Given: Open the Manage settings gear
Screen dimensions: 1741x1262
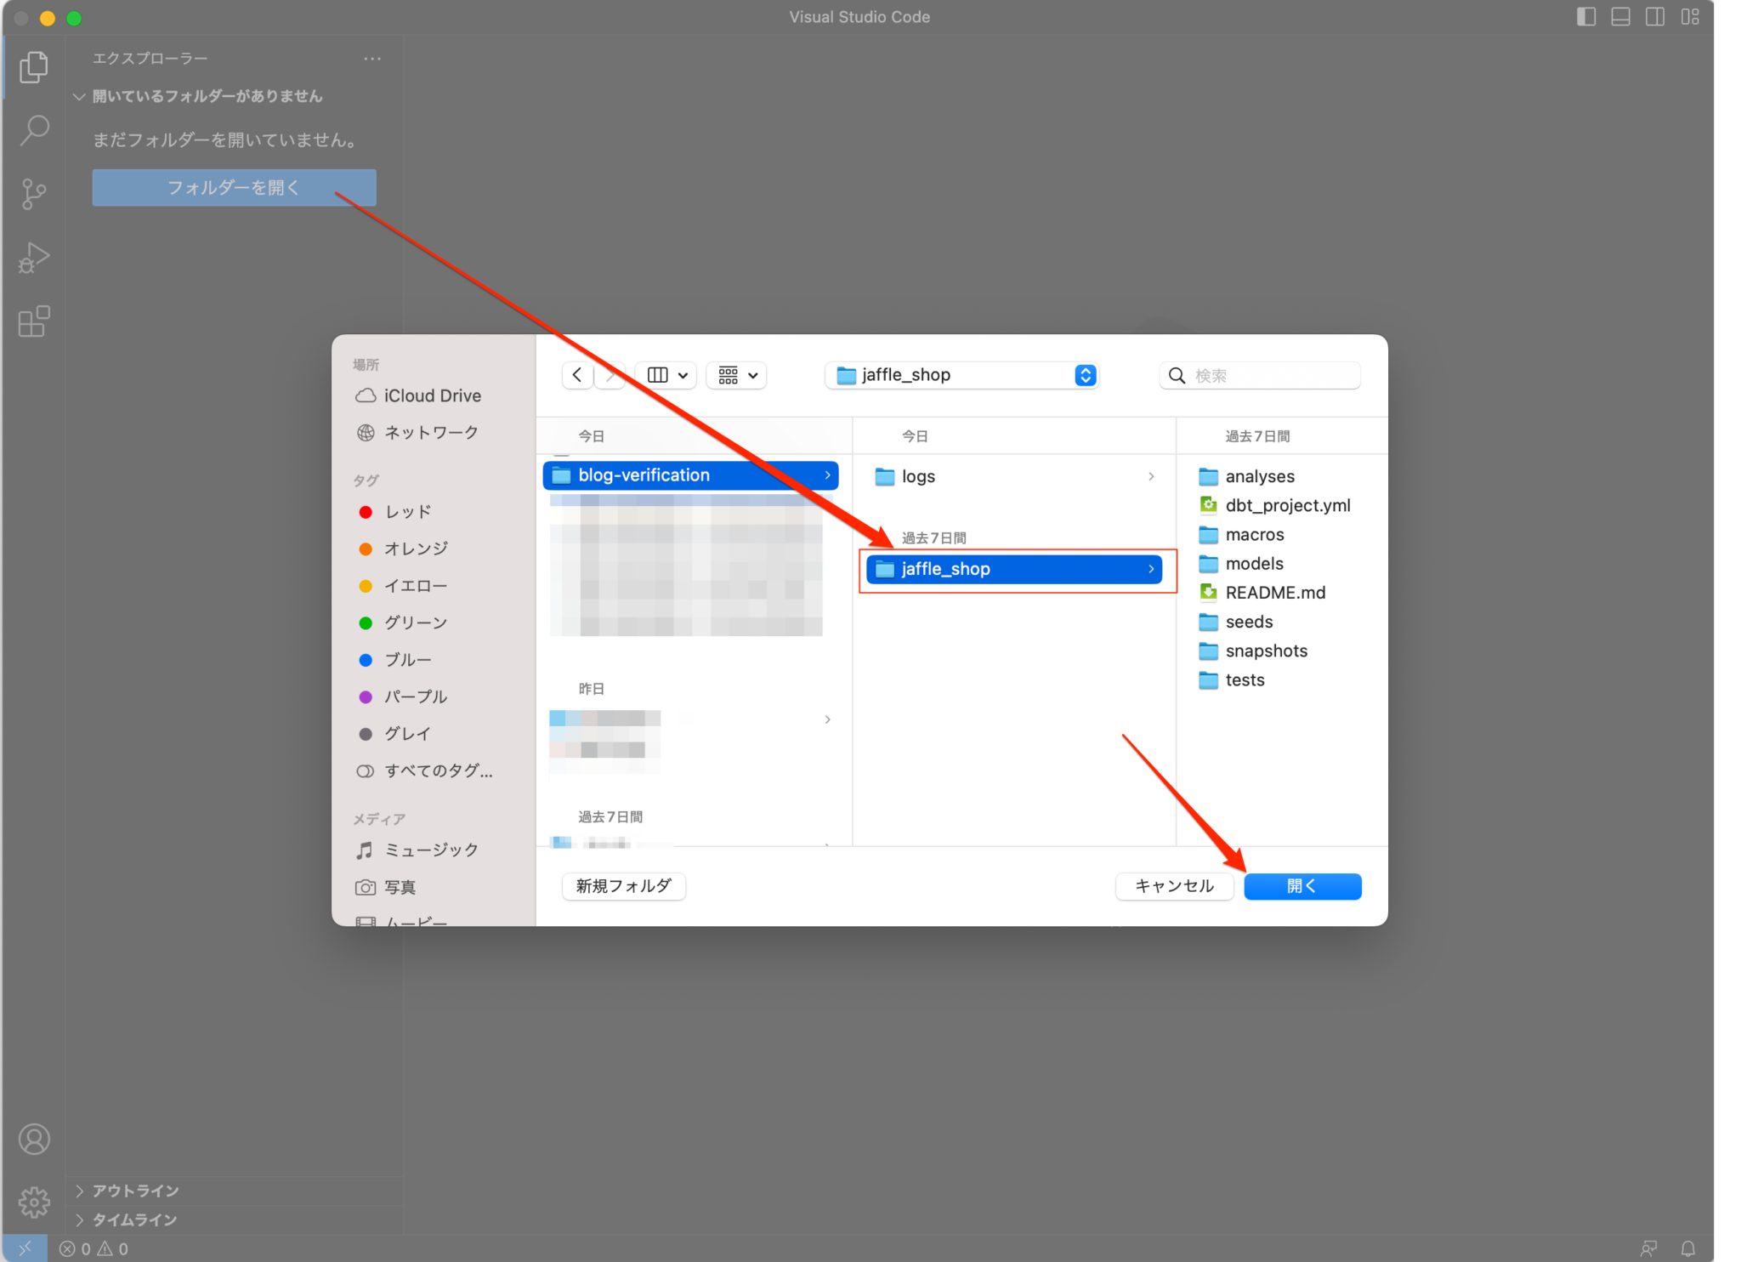Looking at the screenshot, I should (33, 1202).
